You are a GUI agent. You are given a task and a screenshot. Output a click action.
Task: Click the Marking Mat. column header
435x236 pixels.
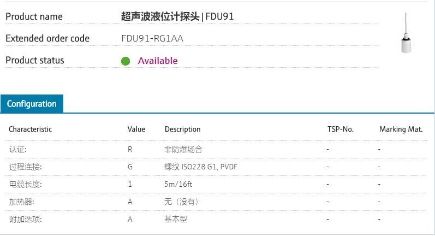pyautogui.click(x=401, y=129)
